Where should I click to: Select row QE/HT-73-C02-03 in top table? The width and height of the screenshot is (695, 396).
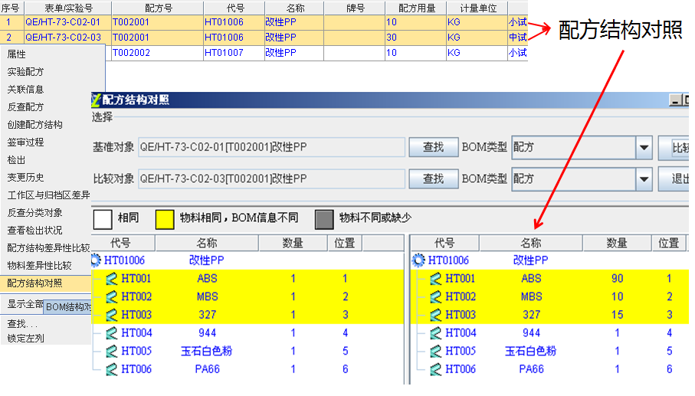pos(62,38)
